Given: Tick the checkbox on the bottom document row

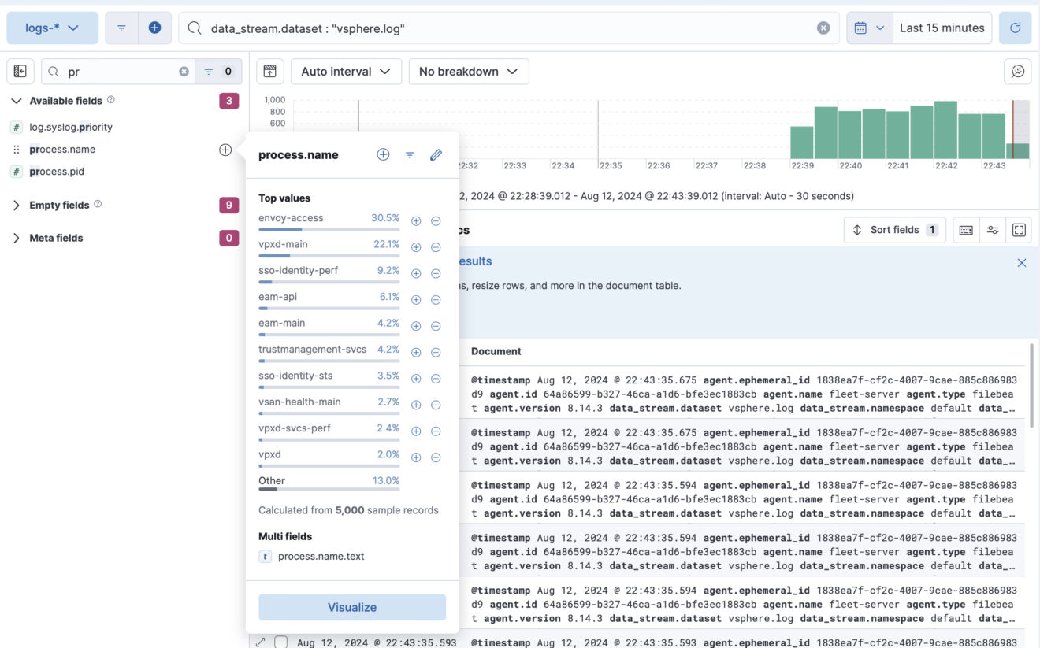Looking at the screenshot, I should pos(280,642).
